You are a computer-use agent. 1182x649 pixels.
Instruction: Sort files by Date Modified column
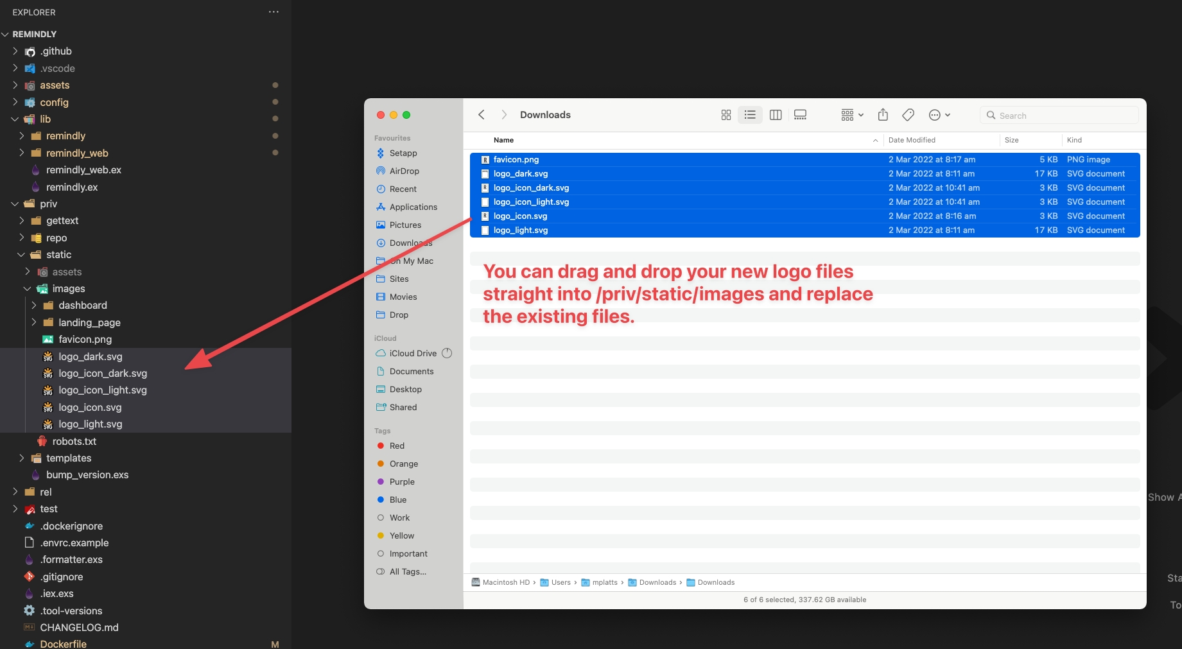pyautogui.click(x=912, y=140)
